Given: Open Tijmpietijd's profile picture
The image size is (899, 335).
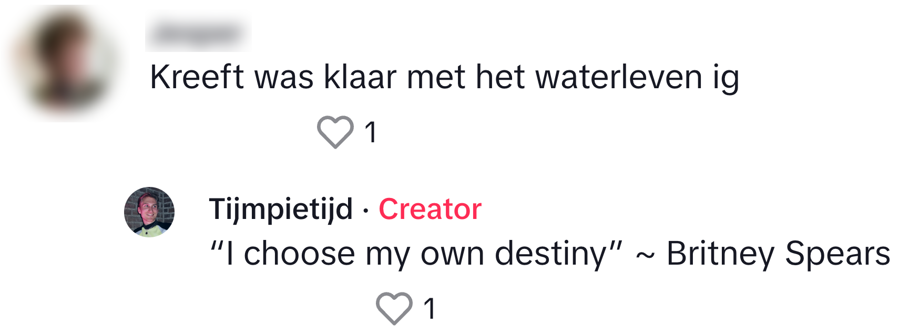Looking at the screenshot, I should (149, 212).
